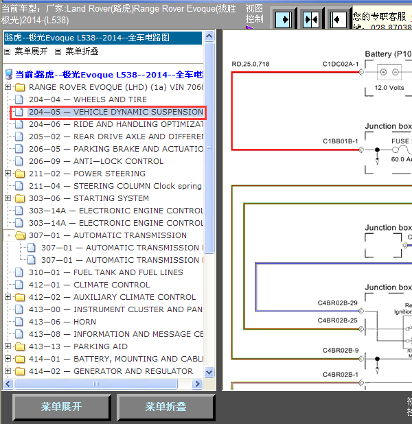
Task: Expand the RANGE ROVER EVOQUE (LHD) node
Action: [x=8, y=87]
